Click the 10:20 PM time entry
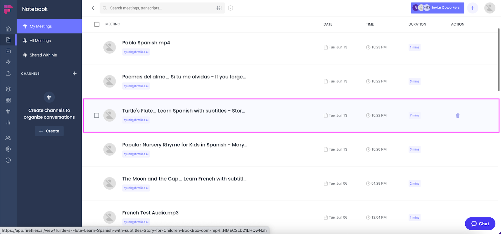The image size is (501, 234). click(376, 150)
